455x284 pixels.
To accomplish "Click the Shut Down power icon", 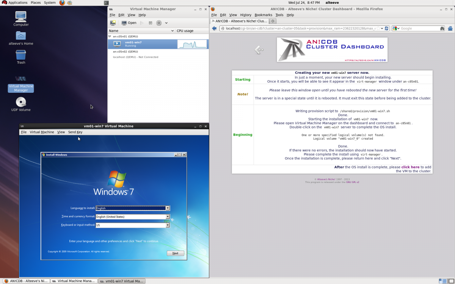I will coord(159,23).
